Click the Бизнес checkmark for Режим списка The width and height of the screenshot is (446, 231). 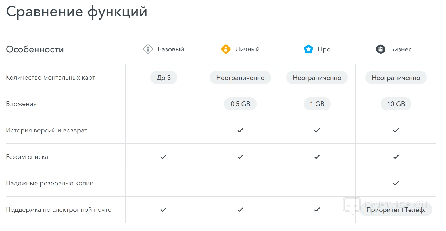coord(396,157)
